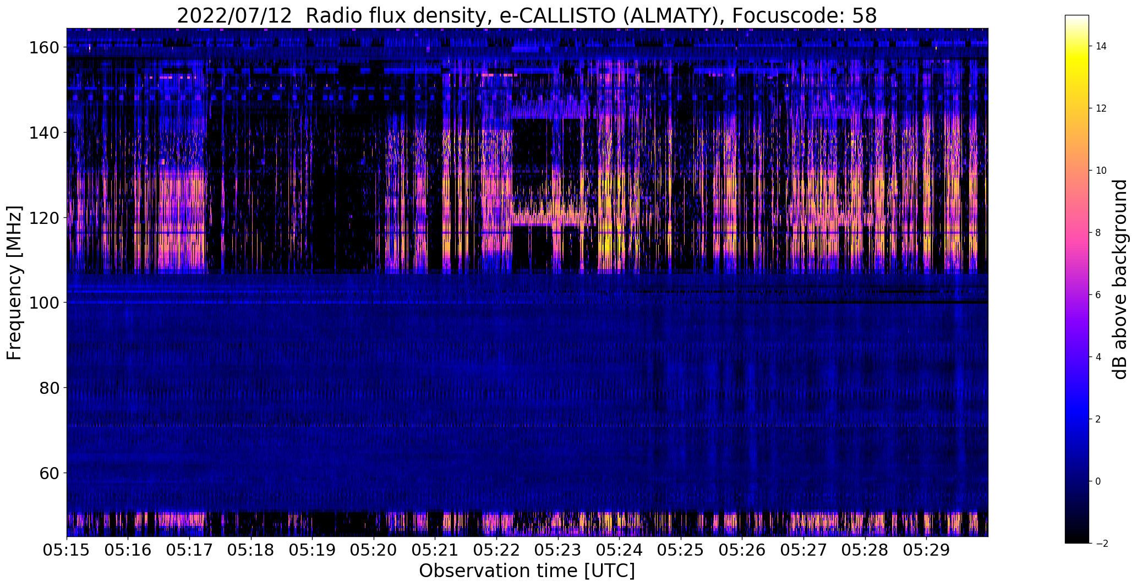Click the 6 colorbar tick label
The image size is (1137, 587).
tap(1098, 295)
